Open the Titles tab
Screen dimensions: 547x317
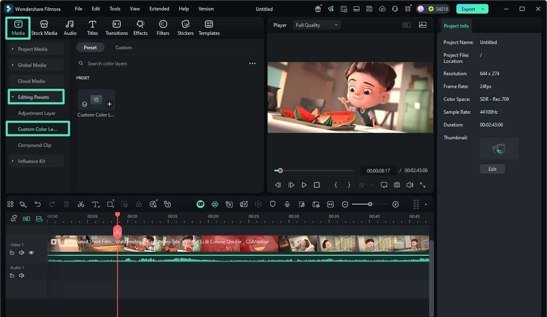tap(93, 28)
